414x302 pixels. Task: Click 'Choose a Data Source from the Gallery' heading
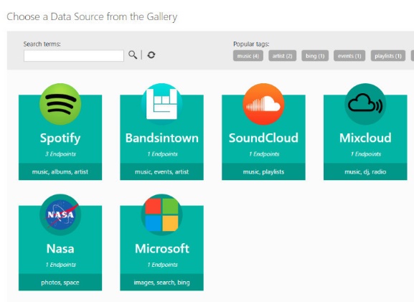(x=92, y=16)
